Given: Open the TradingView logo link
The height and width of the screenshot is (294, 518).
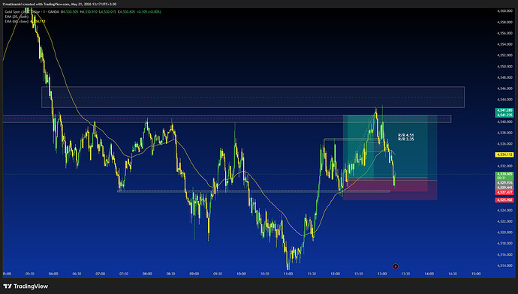Looking at the screenshot, I should [26, 286].
